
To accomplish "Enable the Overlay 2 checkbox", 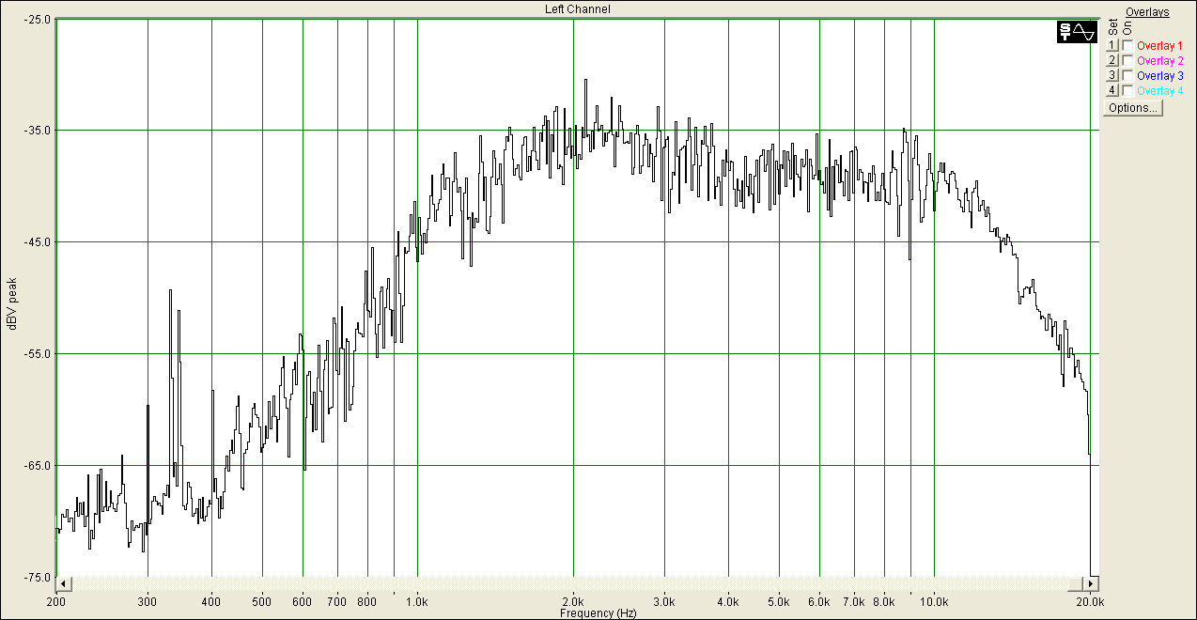I will [1127, 60].
